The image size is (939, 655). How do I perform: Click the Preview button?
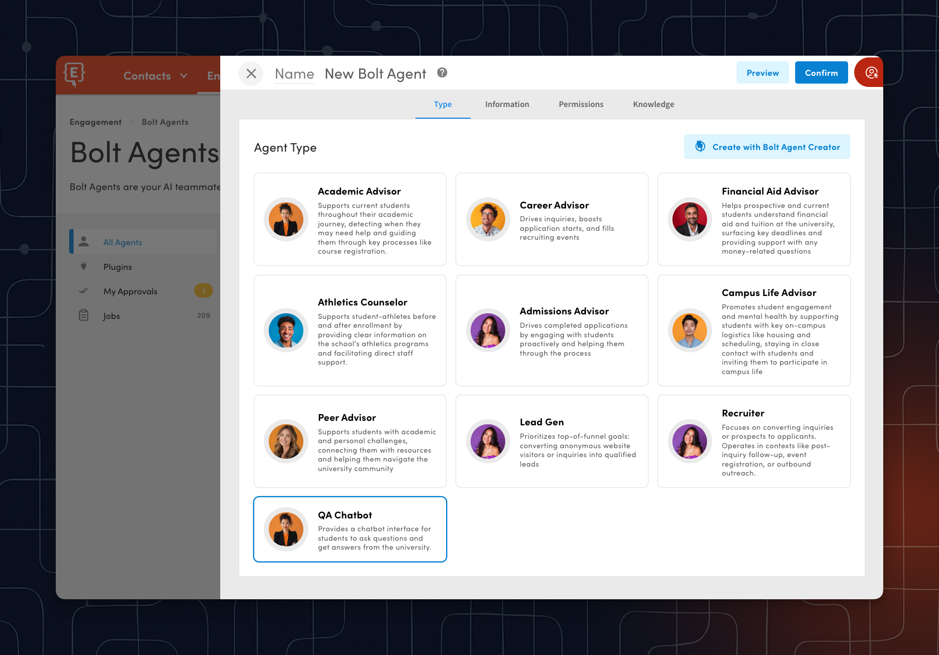coord(762,73)
